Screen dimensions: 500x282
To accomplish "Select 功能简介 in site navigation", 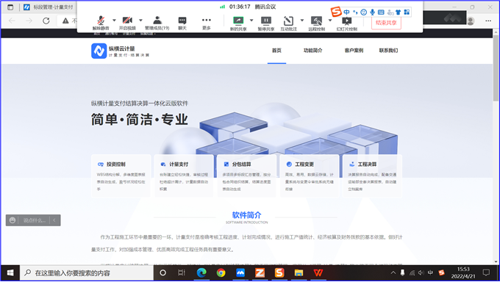I will (x=312, y=51).
